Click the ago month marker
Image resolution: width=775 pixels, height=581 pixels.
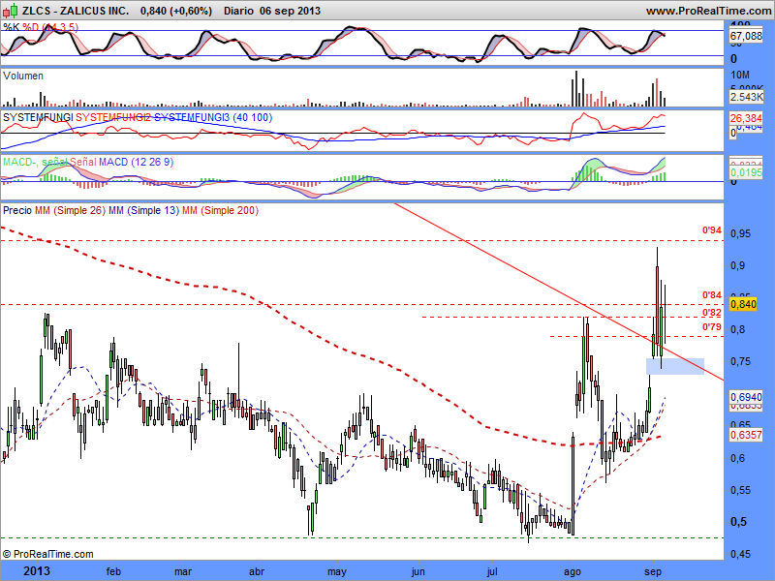tap(573, 572)
